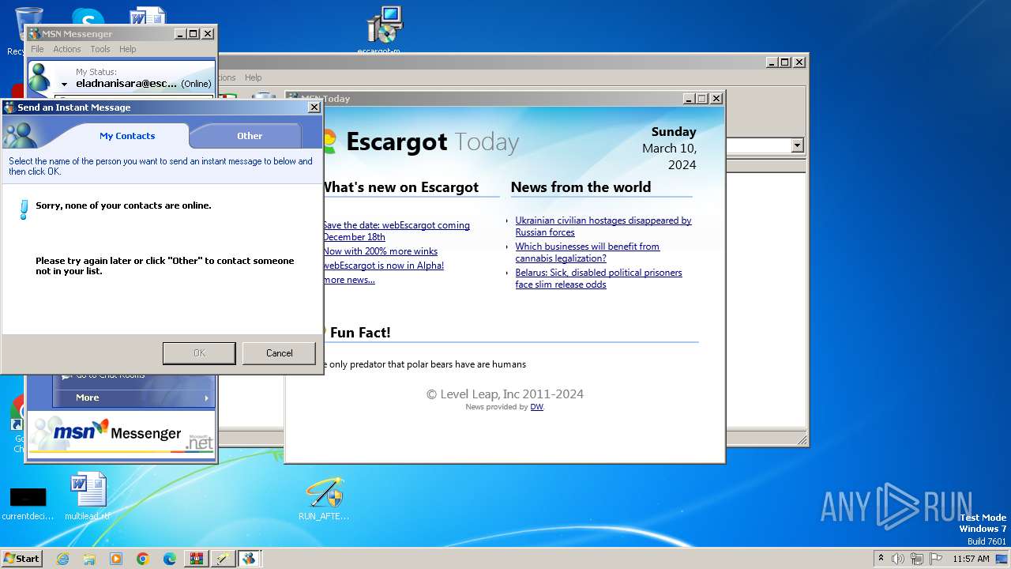
Task: Click the Cancel button in dialog
Action: tap(279, 353)
